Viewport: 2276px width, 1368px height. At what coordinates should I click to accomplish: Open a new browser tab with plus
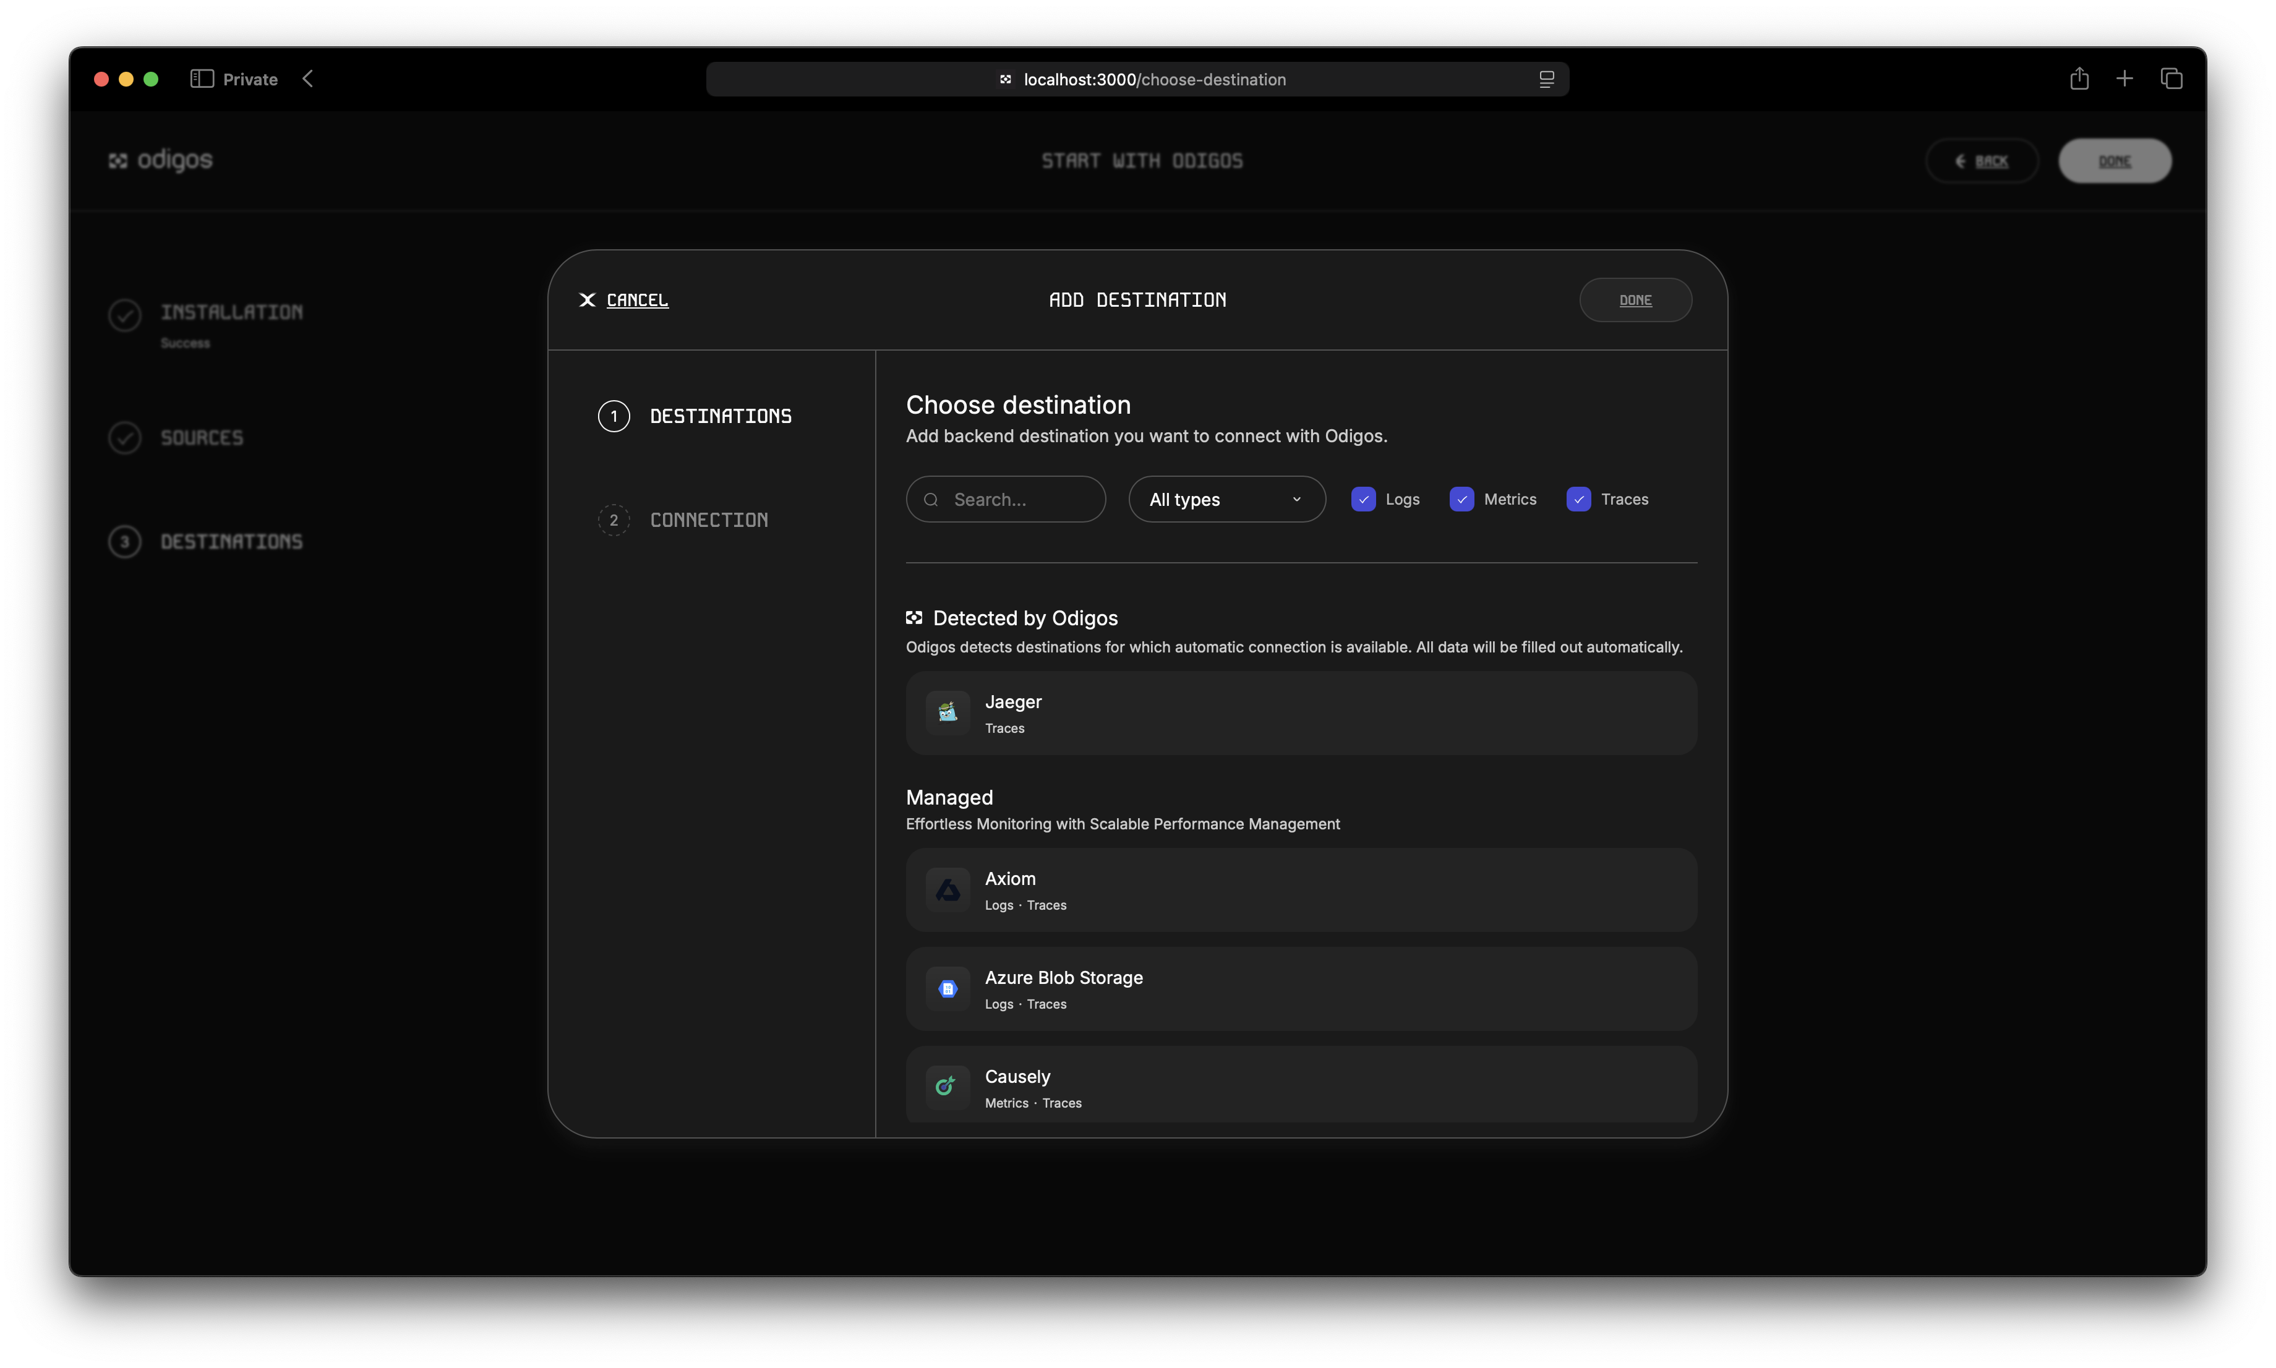2124,79
